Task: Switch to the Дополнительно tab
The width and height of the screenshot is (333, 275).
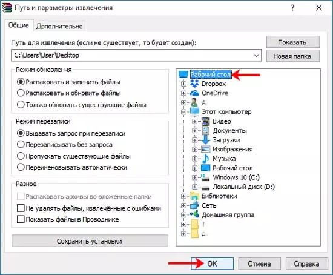Action: [59, 26]
